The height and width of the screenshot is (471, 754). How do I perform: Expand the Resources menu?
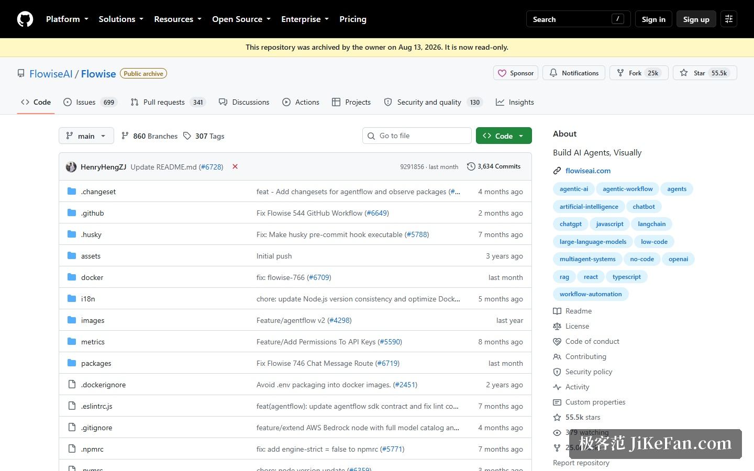click(178, 19)
